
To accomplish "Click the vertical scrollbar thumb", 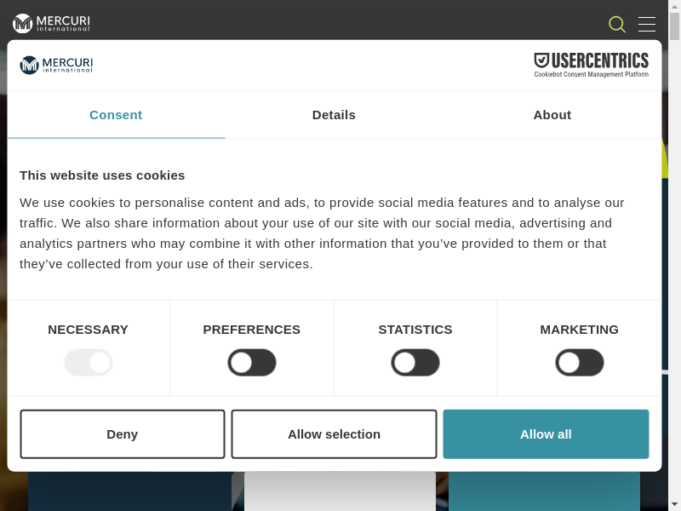I will click(x=675, y=26).
